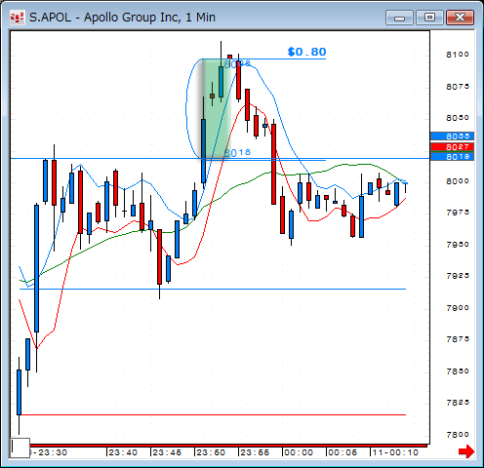Click the 11-00:10 time axis label

(395, 452)
